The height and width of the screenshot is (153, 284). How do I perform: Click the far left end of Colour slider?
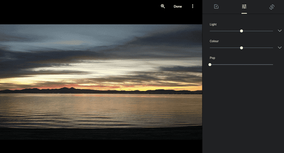tap(210, 48)
